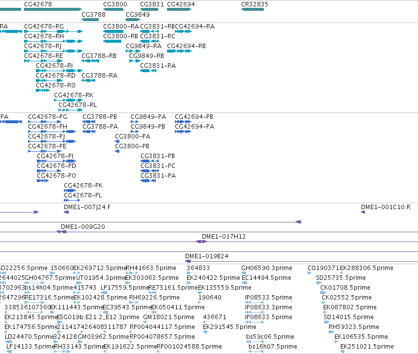
Task: Click the CG42678-RI transcript label
Action: tap(55, 66)
